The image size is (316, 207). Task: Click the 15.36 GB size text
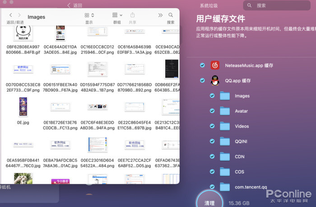pos(239,203)
